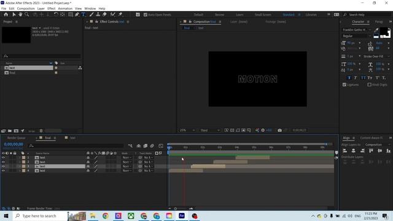This screenshot has height=221, width=393.
Task: Open the File menu
Action: coord(4,9)
